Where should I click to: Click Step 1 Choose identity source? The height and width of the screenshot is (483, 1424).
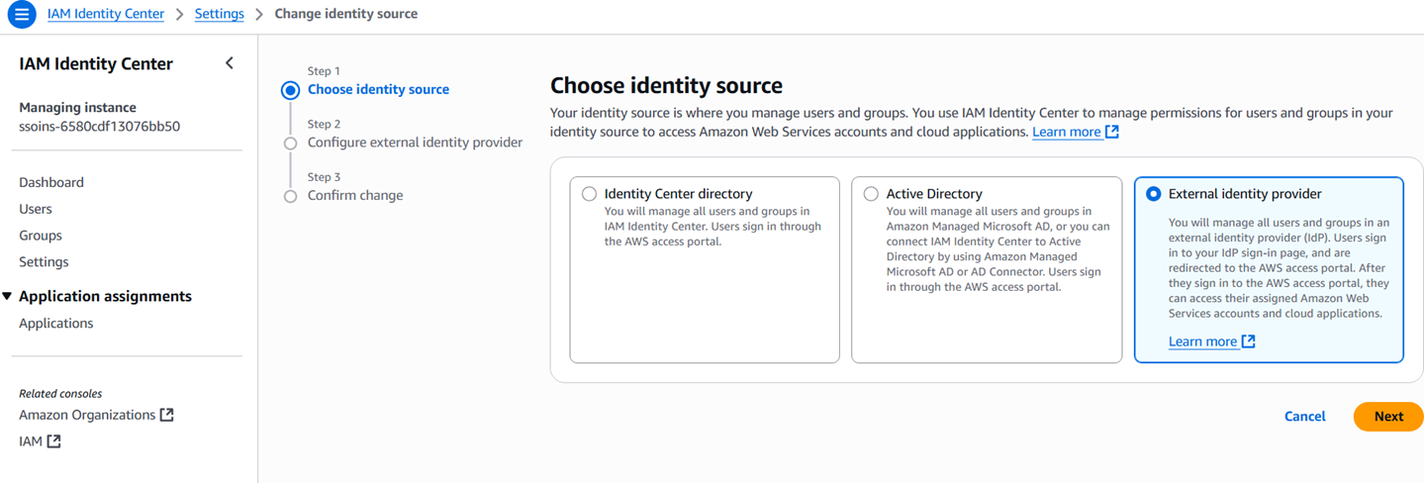[x=378, y=89]
